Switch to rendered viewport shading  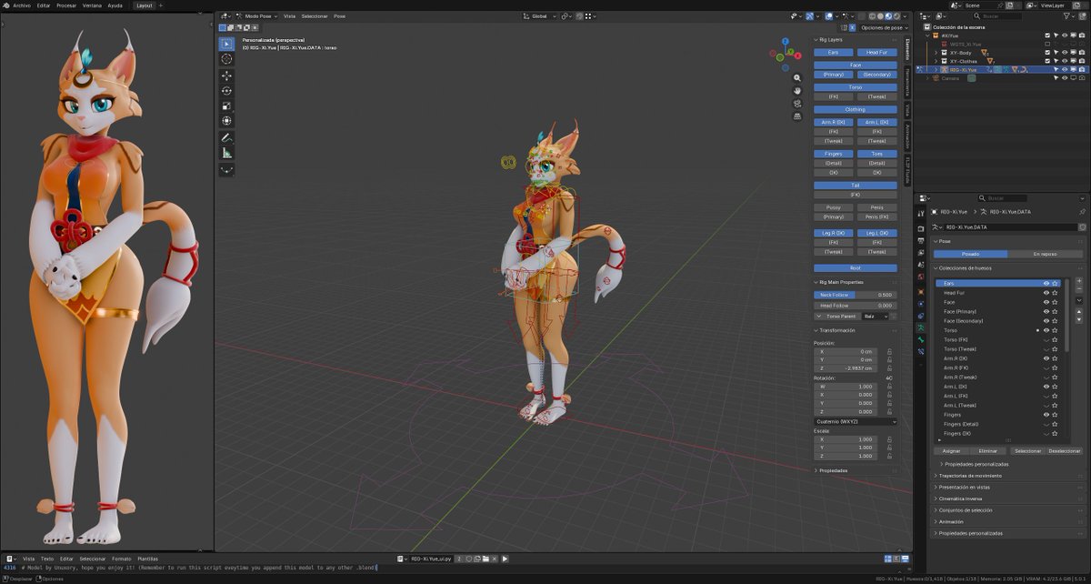tap(896, 16)
